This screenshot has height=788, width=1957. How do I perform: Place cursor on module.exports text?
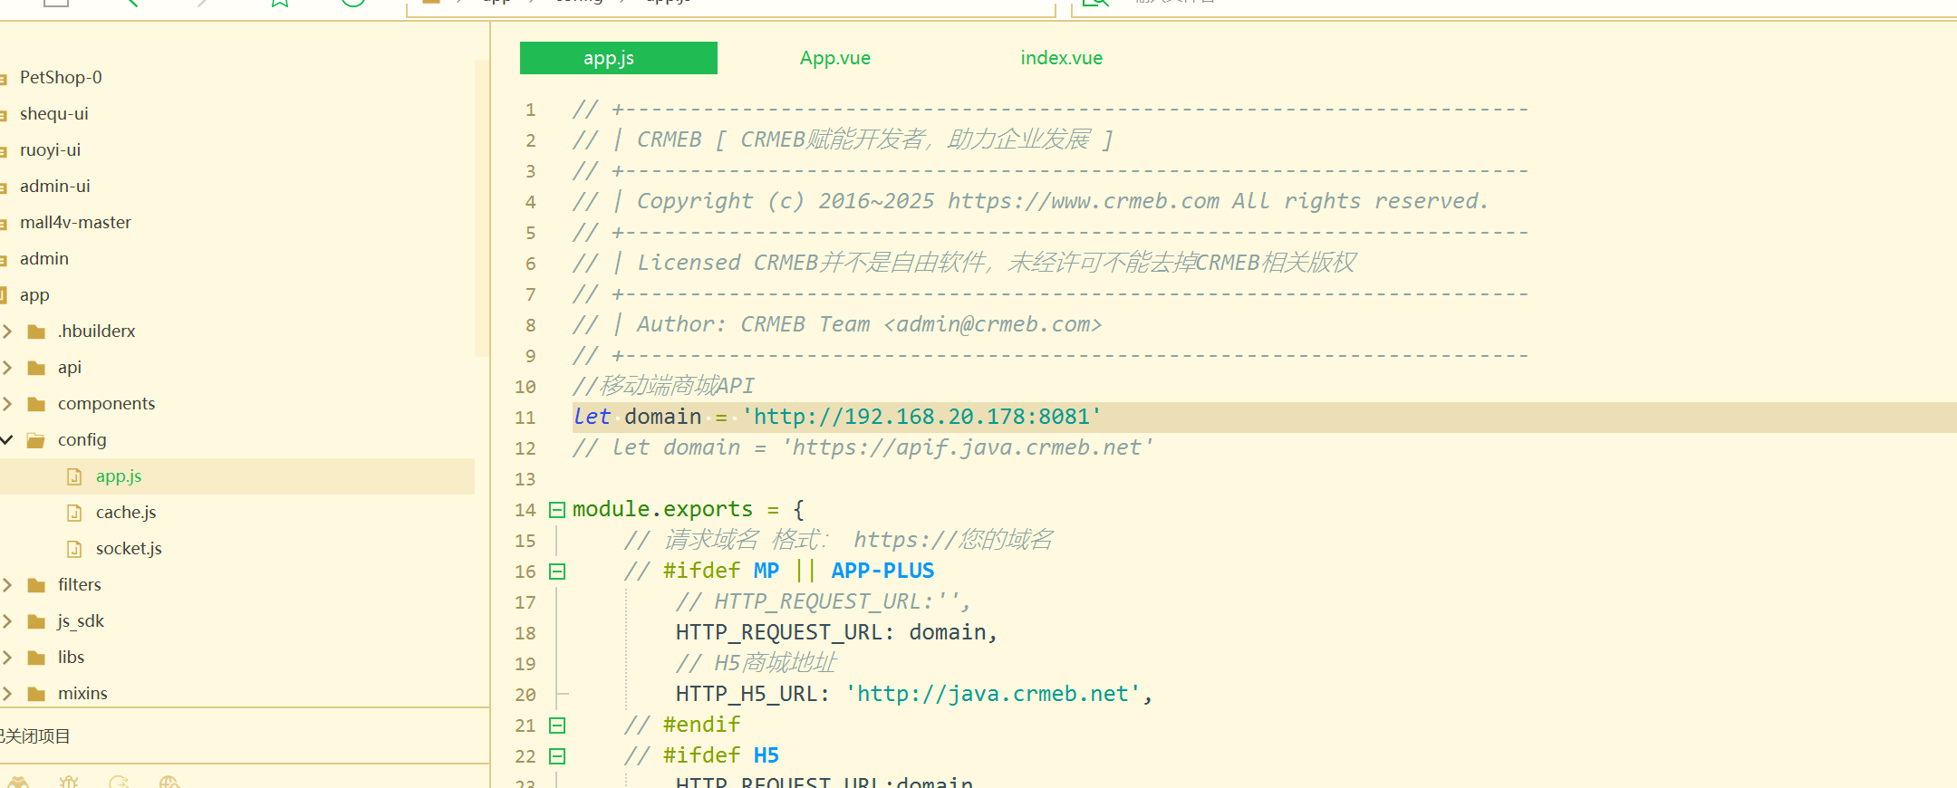[662, 510]
